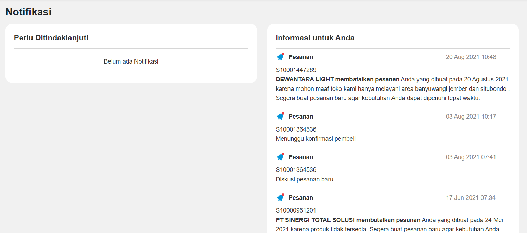Click bell icon of 03 Aug 07:41 notification

tap(281, 157)
